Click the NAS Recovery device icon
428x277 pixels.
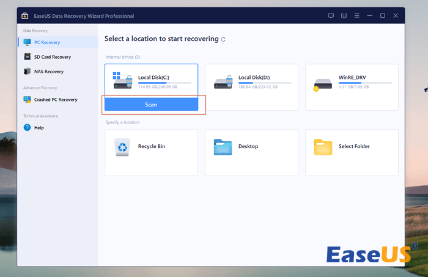click(x=27, y=71)
